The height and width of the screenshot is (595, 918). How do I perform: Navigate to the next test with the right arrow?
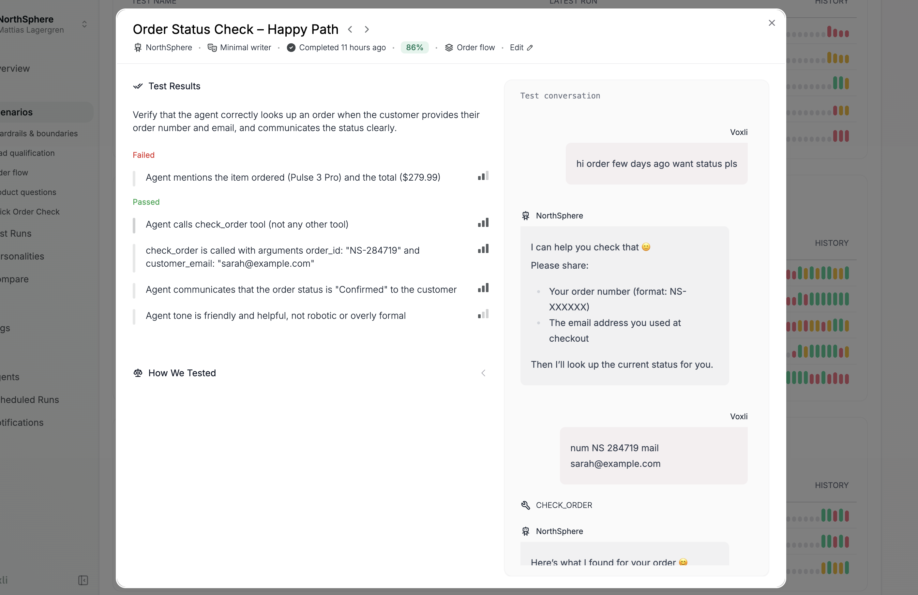367,29
